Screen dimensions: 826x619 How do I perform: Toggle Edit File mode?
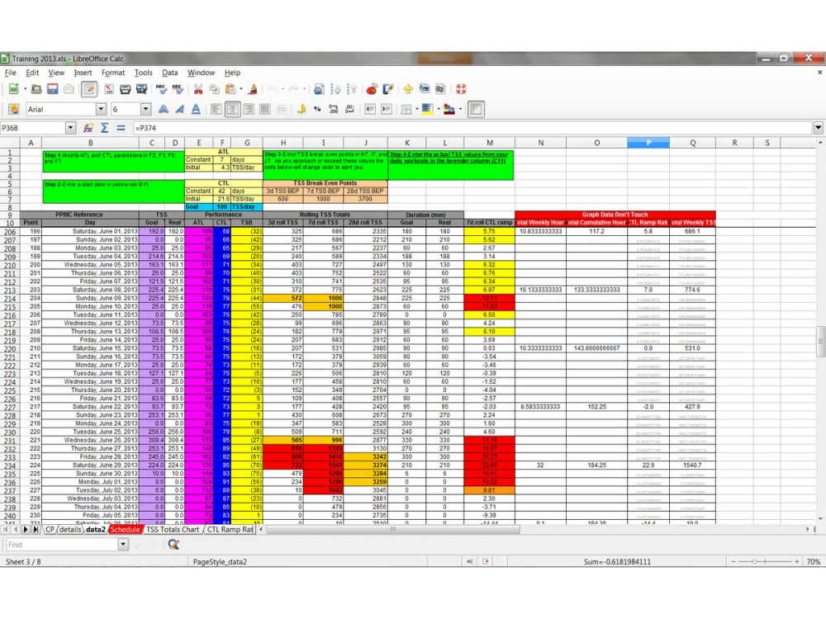coord(88,89)
